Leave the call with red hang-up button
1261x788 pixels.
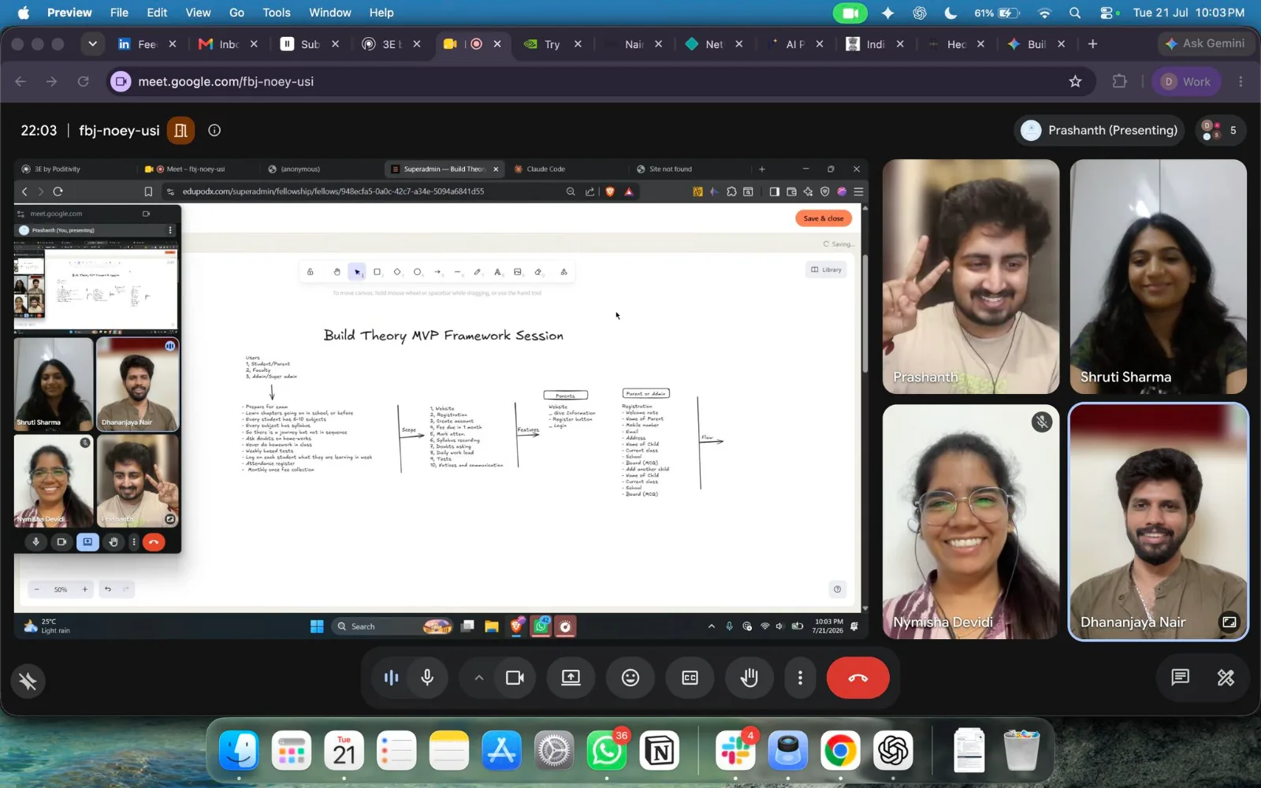tap(858, 678)
